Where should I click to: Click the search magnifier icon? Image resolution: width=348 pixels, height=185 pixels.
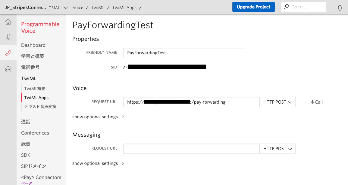point(286,7)
